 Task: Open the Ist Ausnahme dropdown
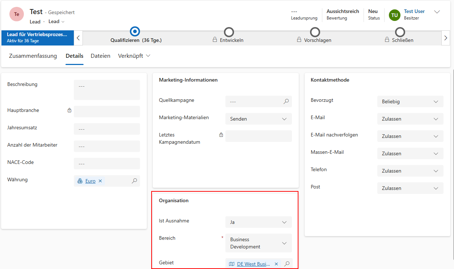[258, 222]
